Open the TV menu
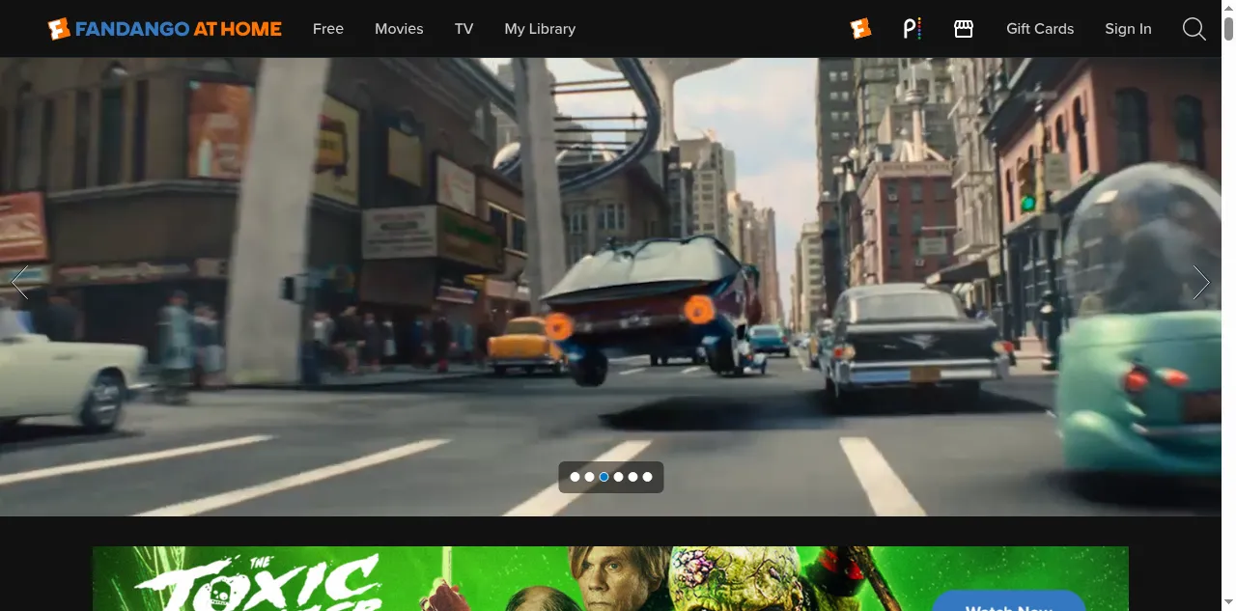This screenshot has height=611, width=1236. 464,29
